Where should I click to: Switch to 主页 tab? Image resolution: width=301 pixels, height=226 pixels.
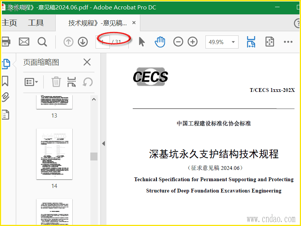[9, 23]
